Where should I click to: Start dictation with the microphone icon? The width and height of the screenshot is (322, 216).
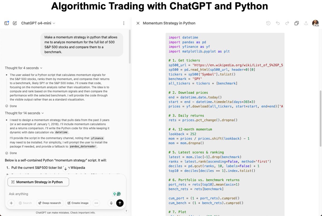(x=111, y=203)
